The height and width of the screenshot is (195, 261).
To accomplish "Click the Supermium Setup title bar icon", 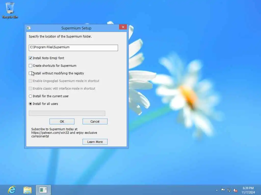I will [x=29, y=28].
